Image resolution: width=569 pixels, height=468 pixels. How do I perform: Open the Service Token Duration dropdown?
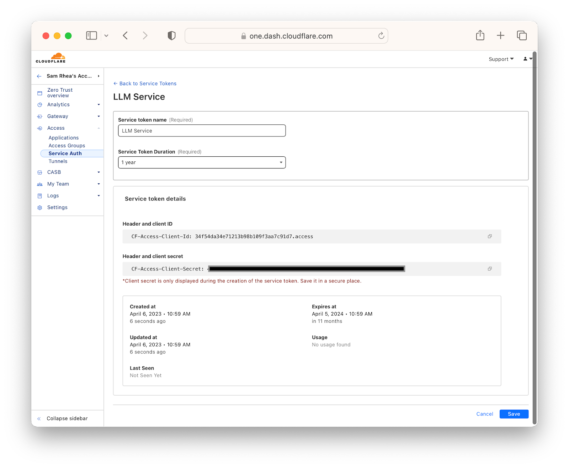[x=202, y=162]
